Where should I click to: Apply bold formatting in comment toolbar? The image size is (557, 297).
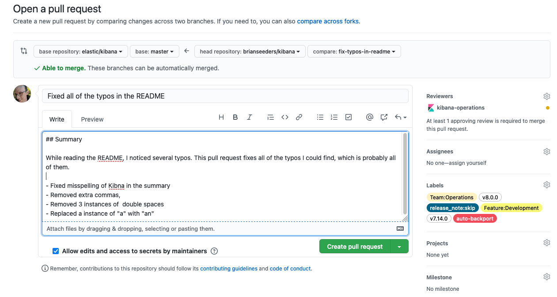click(235, 117)
